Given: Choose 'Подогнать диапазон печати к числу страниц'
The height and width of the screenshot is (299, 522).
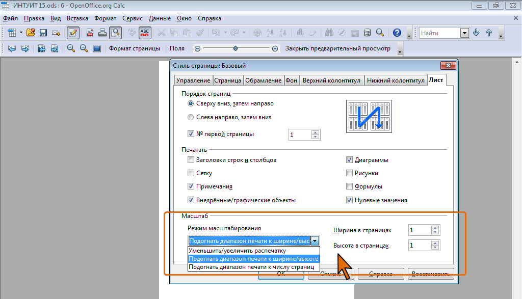Looking at the screenshot, I should coord(254,267).
